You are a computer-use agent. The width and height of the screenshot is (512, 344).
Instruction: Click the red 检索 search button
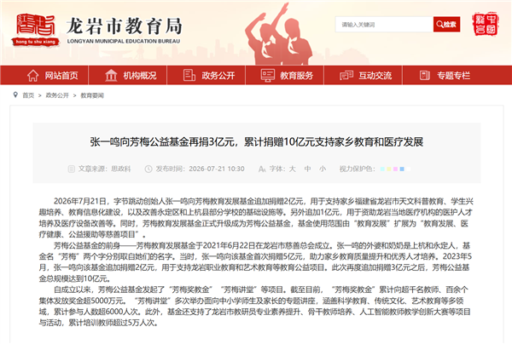(x=446, y=25)
